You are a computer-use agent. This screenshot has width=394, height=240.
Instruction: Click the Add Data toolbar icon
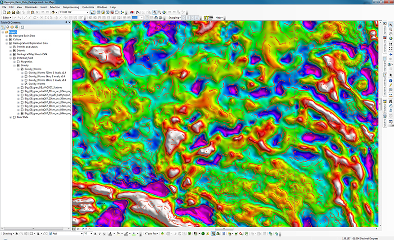pos(52,12)
